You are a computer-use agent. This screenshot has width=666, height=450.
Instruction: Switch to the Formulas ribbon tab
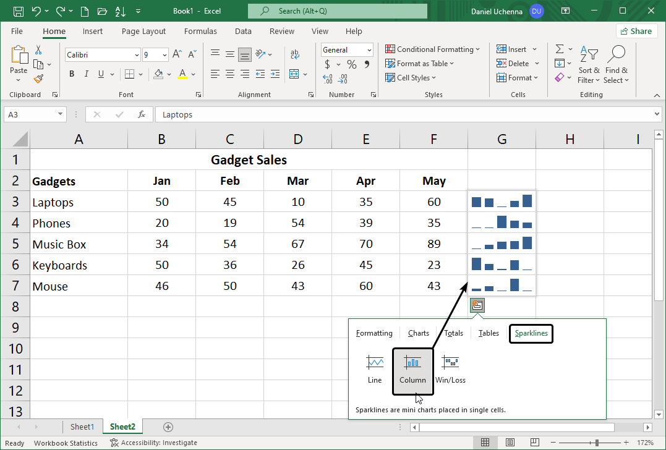[x=200, y=31]
